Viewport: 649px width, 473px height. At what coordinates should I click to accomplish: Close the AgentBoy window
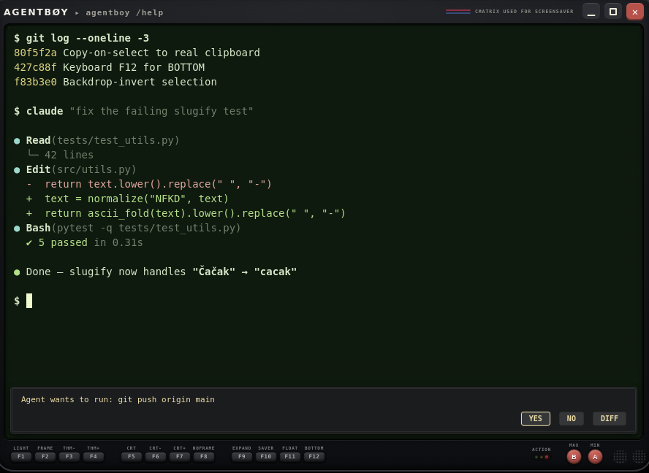click(635, 12)
